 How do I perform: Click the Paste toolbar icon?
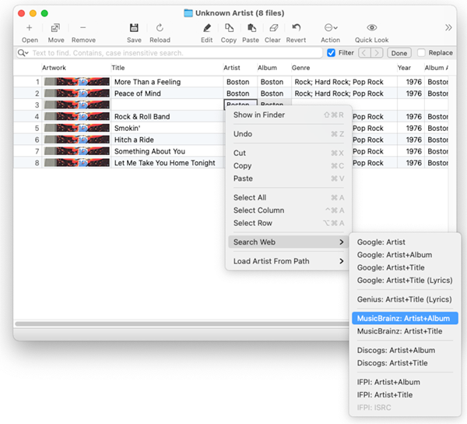[251, 28]
